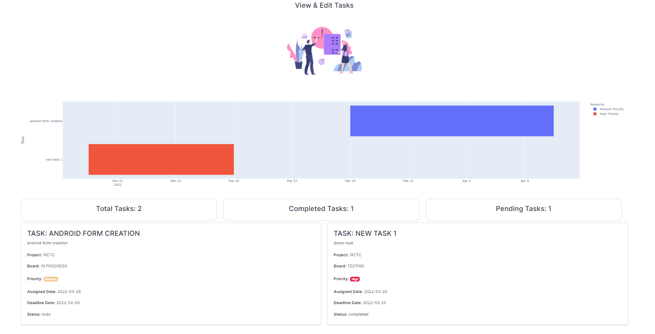Viewport: 655px width, 334px height.
Task: Click the Status: completed line
Action: (x=351, y=314)
